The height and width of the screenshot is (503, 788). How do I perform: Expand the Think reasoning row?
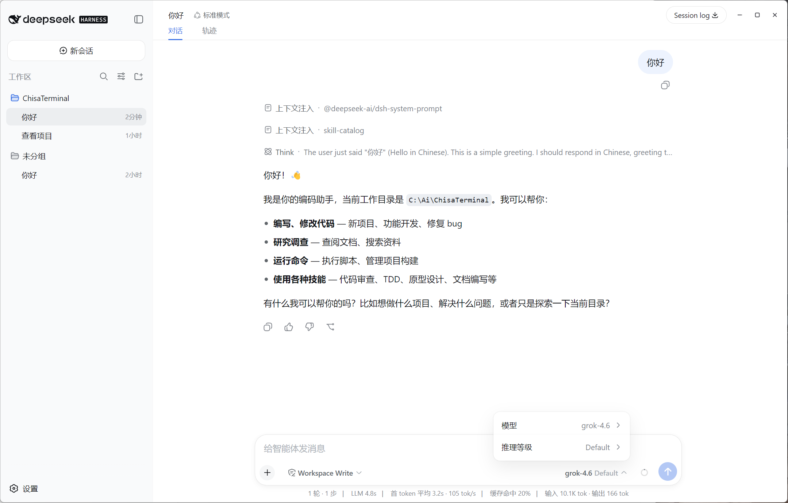468,152
